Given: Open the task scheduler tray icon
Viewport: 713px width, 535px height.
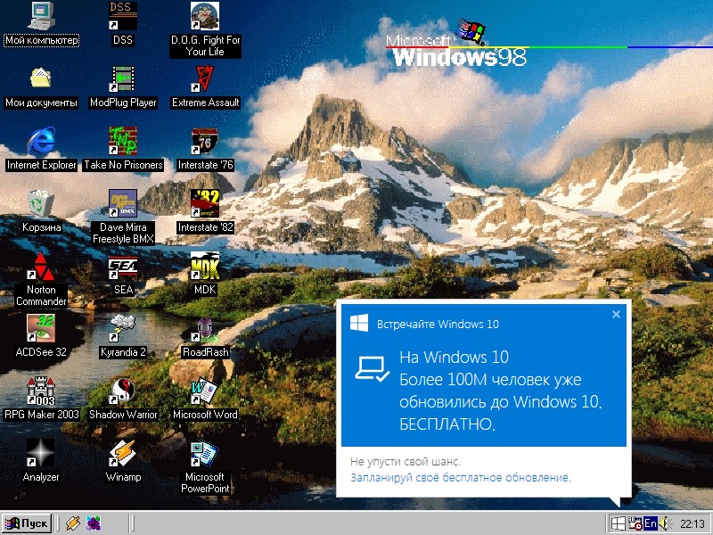Looking at the screenshot, I should 635,523.
